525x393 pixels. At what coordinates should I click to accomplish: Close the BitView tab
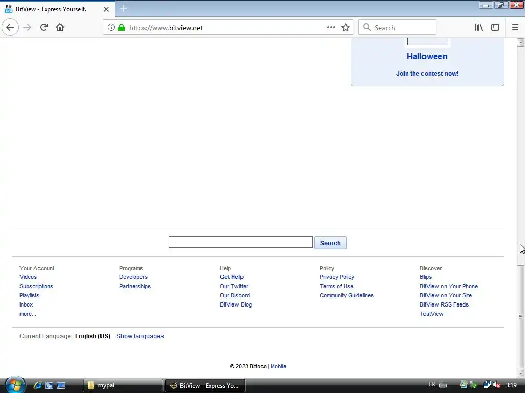click(106, 9)
